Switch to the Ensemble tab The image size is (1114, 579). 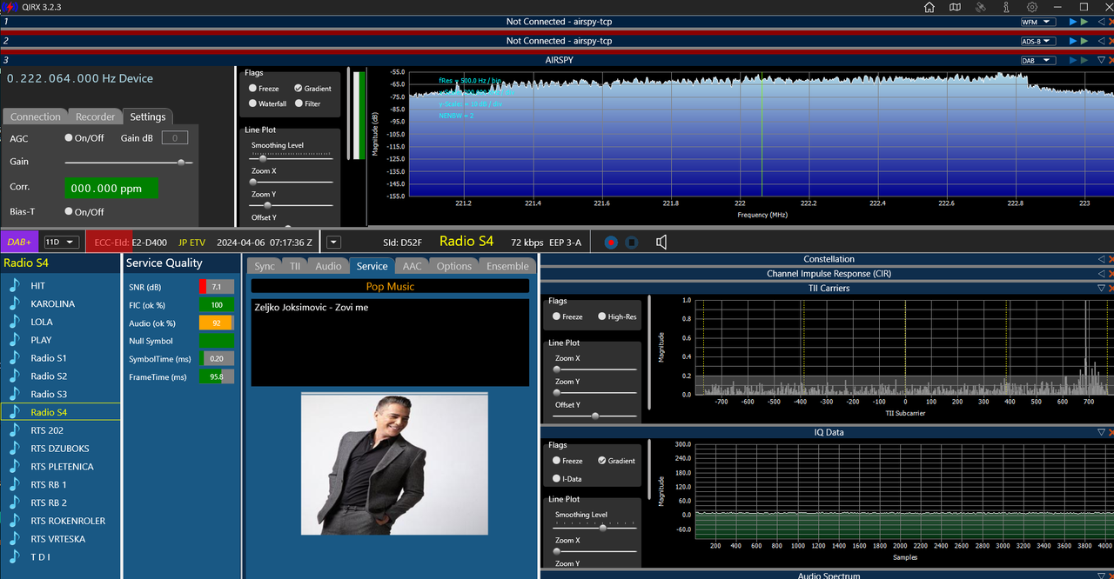click(507, 266)
